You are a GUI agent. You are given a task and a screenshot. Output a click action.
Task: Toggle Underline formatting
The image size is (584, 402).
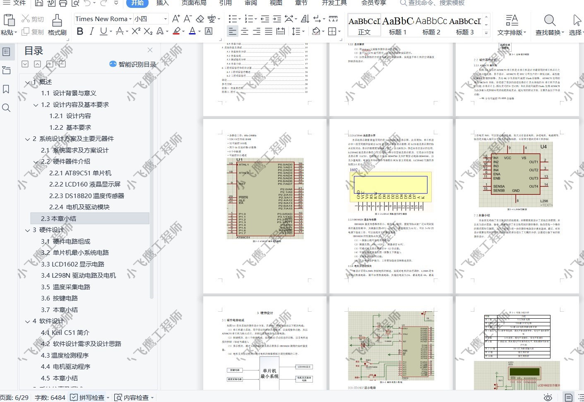click(103, 31)
